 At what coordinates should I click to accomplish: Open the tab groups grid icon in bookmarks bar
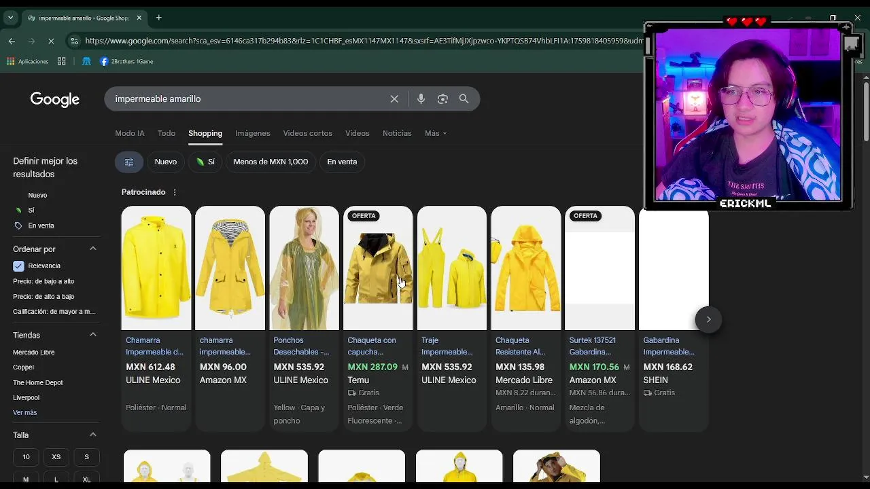[x=61, y=61]
